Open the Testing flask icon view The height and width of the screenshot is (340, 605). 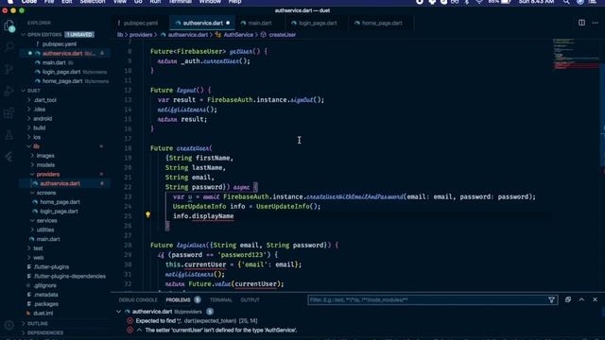[x=9, y=135]
